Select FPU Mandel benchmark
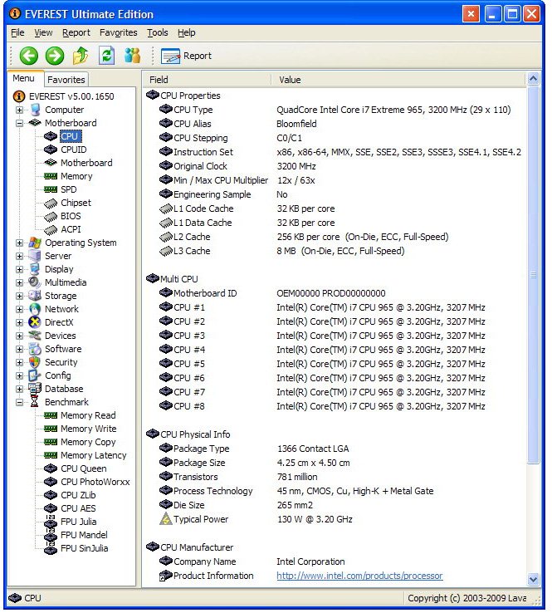The height and width of the screenshot is (613, 552). (84, 535)
